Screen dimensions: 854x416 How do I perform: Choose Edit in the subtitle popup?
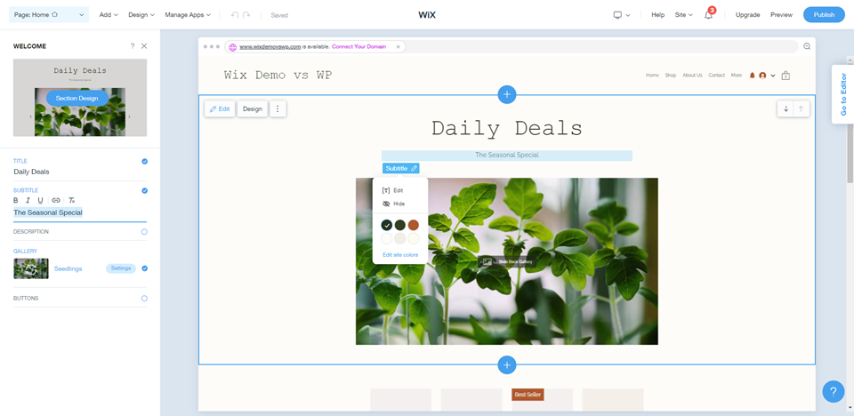click(393, 190)
